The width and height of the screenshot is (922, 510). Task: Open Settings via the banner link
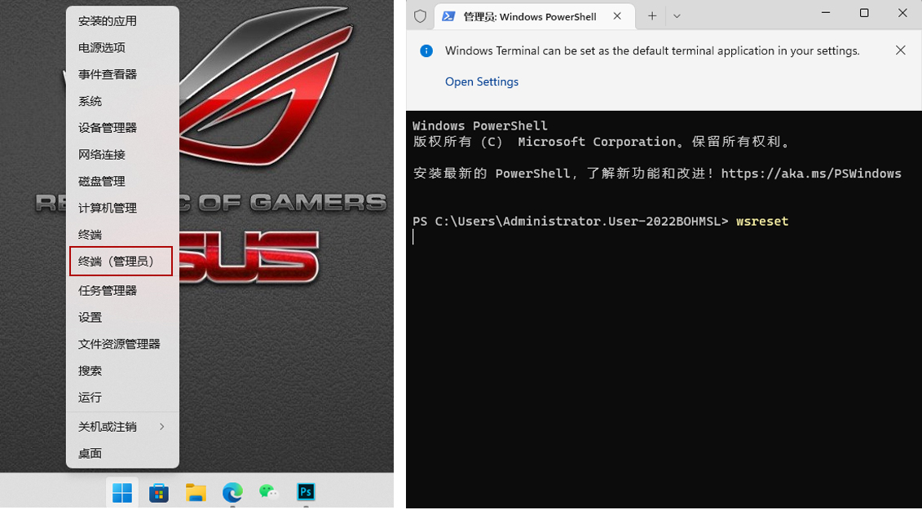(481, 81)
